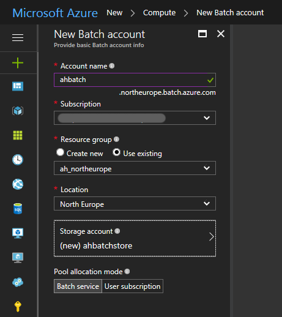Click info icon next to Pool allocation mode
Screen dimensions: 282x317
(x=127, y=271)
